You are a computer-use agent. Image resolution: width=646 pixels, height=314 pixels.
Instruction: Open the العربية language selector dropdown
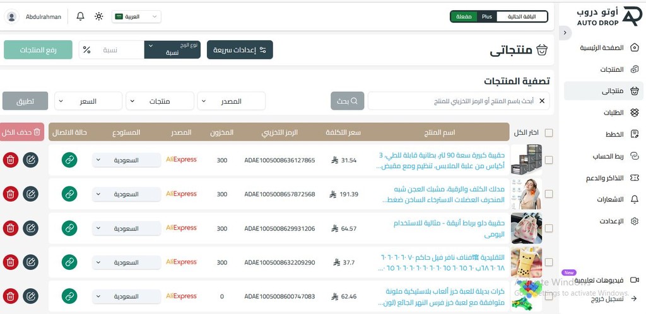click(x=136, y=16)
